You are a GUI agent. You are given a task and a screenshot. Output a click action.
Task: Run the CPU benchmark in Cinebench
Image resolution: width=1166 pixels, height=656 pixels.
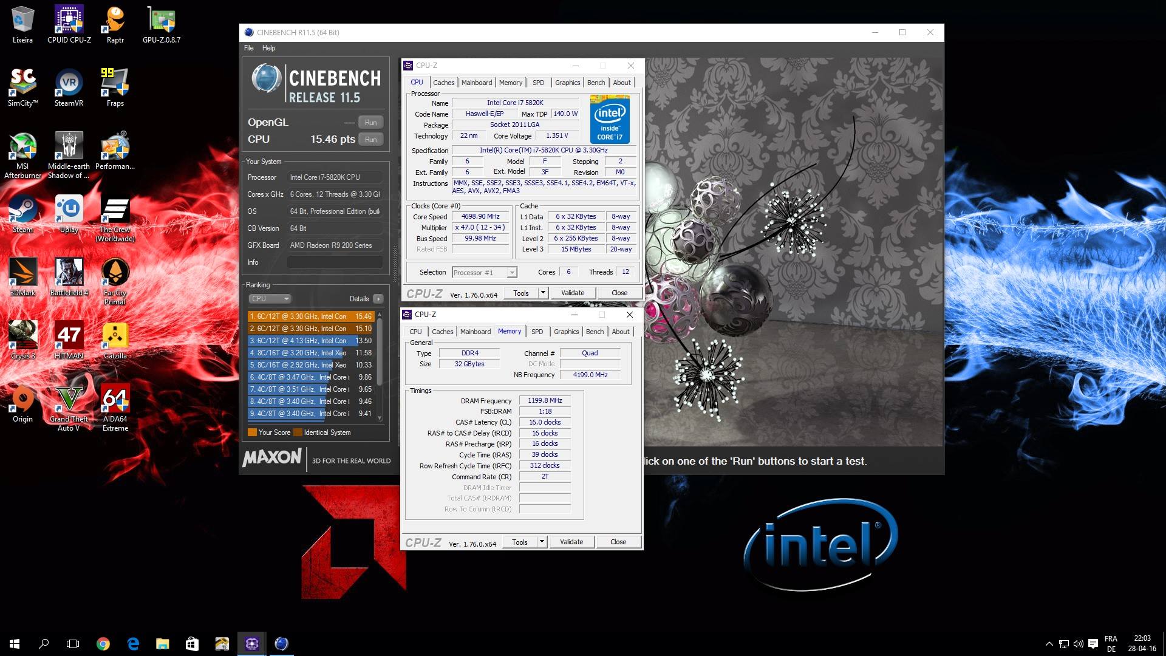370,139
